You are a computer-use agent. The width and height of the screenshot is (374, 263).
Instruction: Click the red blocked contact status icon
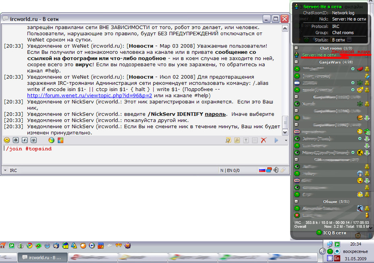(297, 215)
